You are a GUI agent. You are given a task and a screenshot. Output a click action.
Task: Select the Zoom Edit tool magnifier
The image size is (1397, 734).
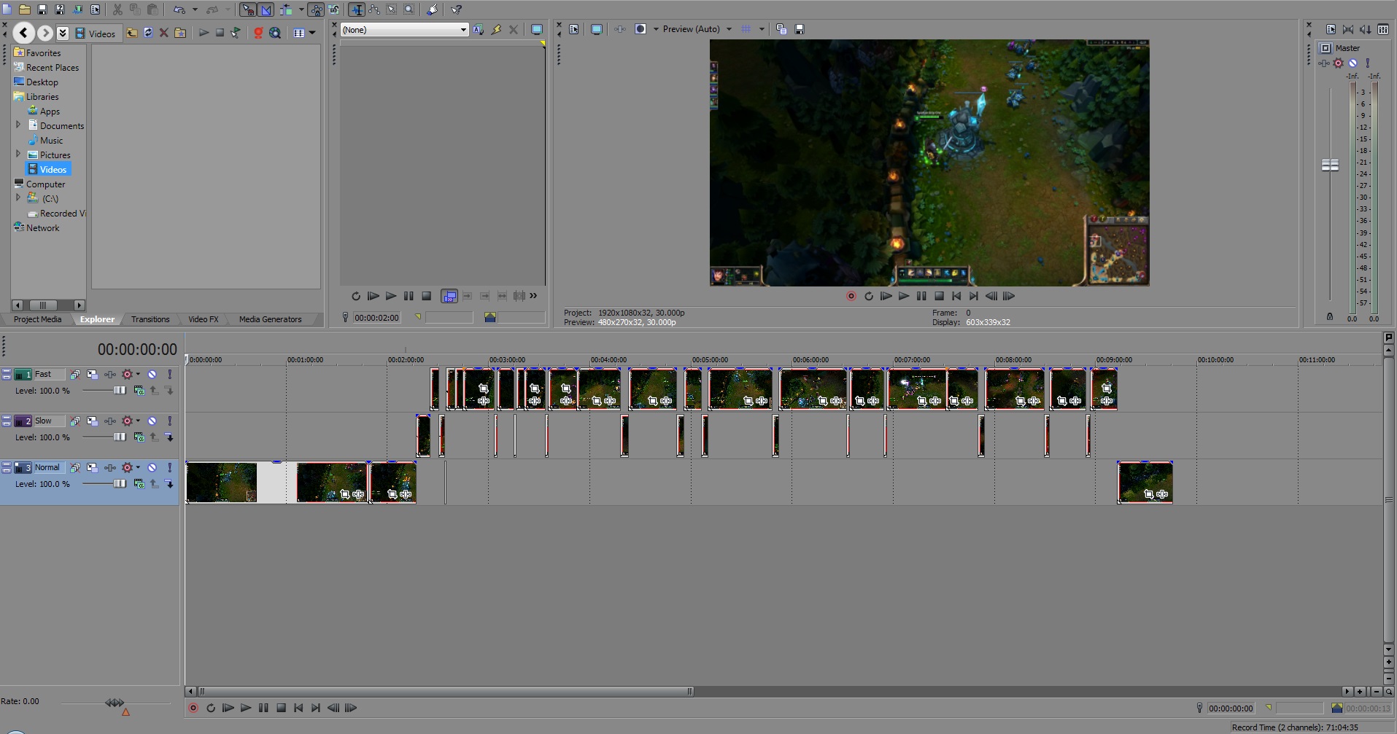(x=409, y=9)
